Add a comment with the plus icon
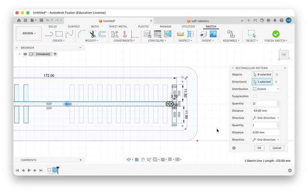 coord(80,160)
